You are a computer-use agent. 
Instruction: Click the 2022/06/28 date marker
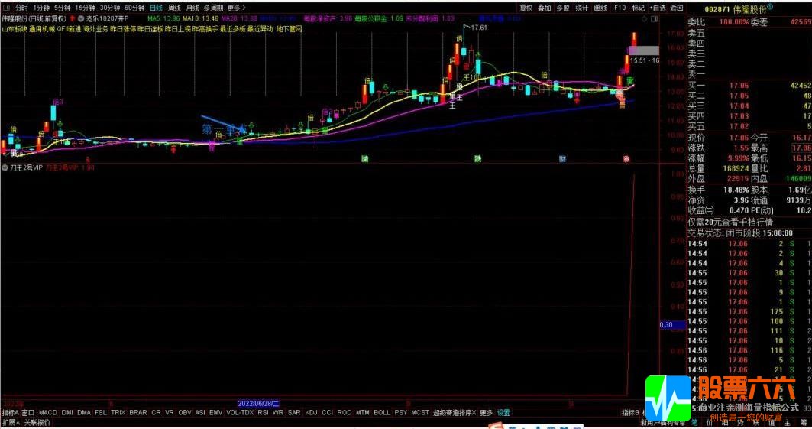(258, 403)
